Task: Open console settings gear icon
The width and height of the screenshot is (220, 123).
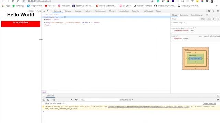Action: tap(218, 100)
